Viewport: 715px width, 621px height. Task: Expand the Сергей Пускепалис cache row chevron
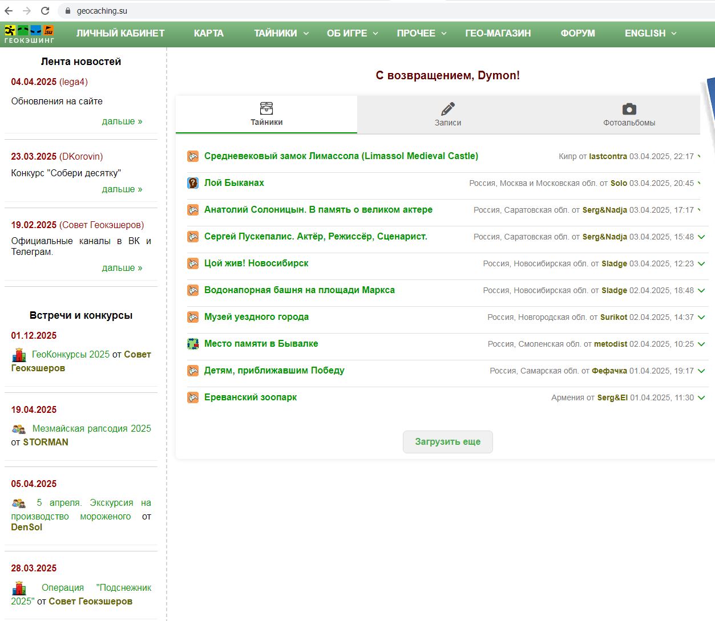click(x=701, y=237)
